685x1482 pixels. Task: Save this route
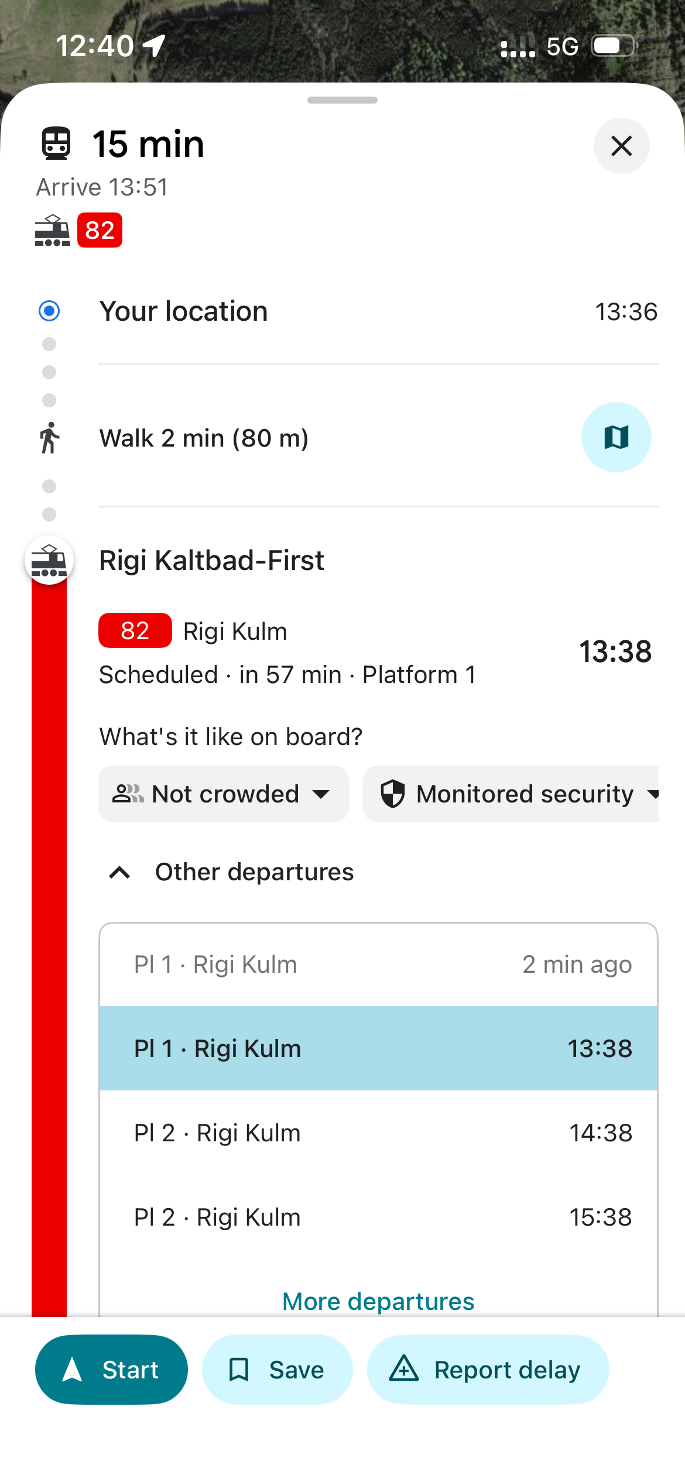pyautogui.click(x=277, y=1370)
